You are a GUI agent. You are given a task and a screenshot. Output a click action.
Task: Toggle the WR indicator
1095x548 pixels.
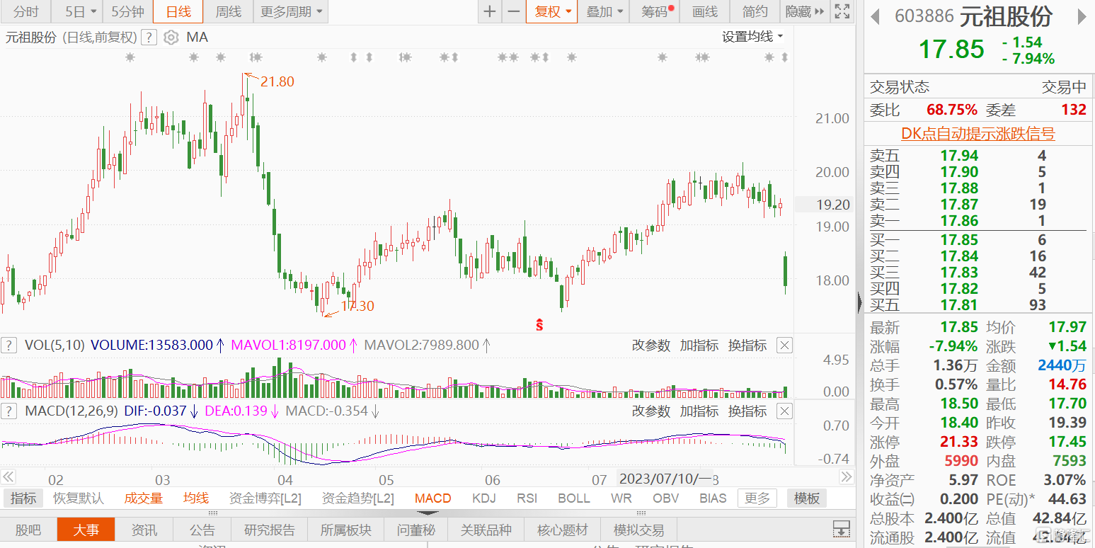621,498
